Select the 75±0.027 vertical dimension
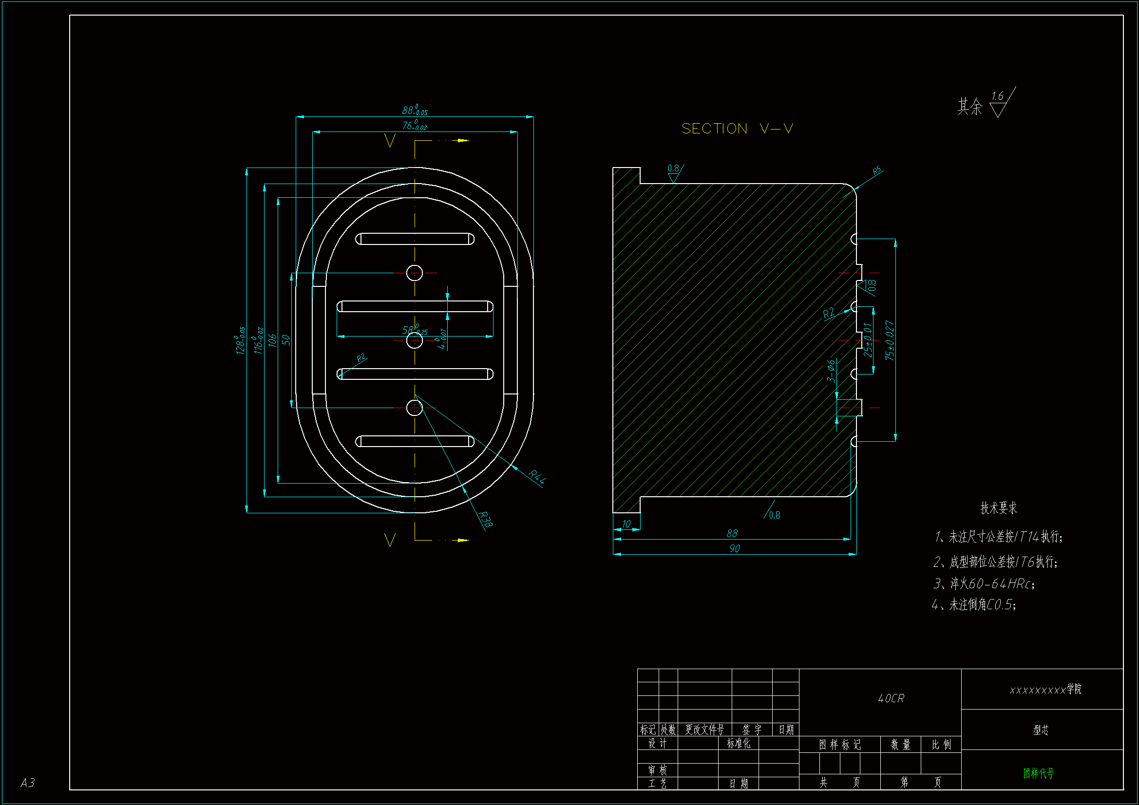Image resolution: width=1139 pixels, height=805 pixels. click(x=890, y=340)
